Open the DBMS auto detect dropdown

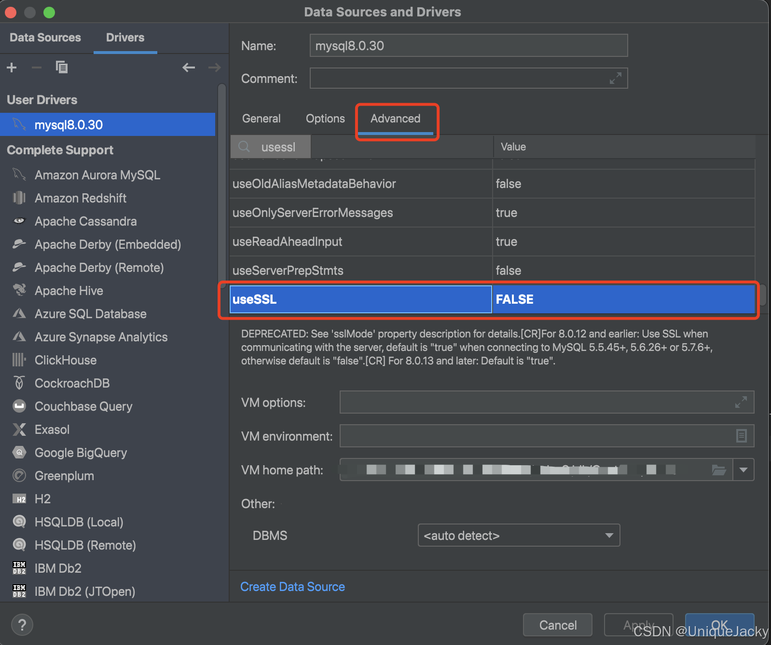[x=519, y=535]
